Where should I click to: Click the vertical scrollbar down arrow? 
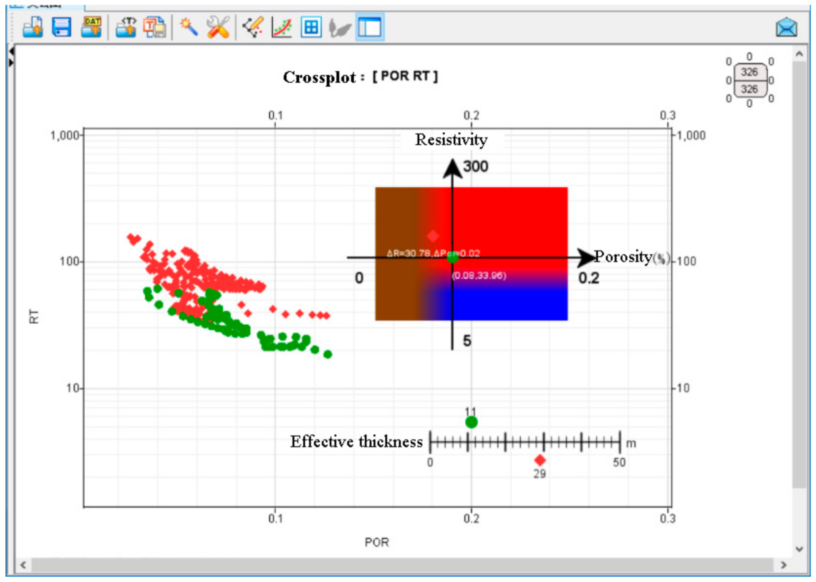click(799, 549)
